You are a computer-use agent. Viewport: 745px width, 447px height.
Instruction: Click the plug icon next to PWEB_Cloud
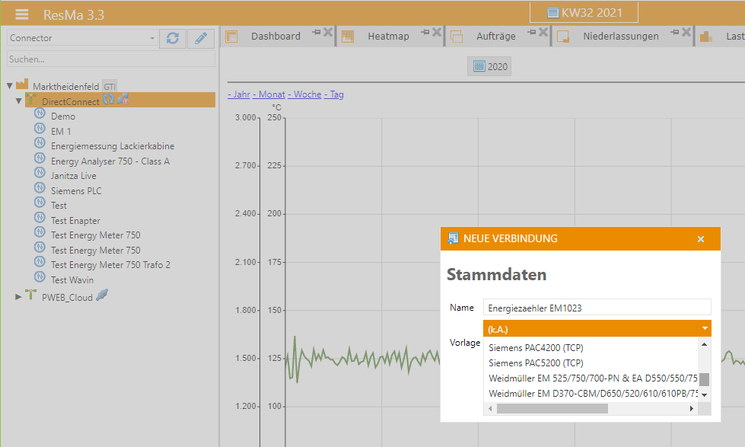click(102, 295)
